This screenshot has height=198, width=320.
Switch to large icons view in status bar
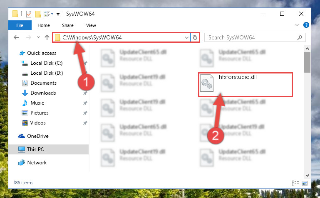(x=305, y=183)
